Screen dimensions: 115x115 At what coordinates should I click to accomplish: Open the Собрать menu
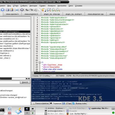click(24, 6)
